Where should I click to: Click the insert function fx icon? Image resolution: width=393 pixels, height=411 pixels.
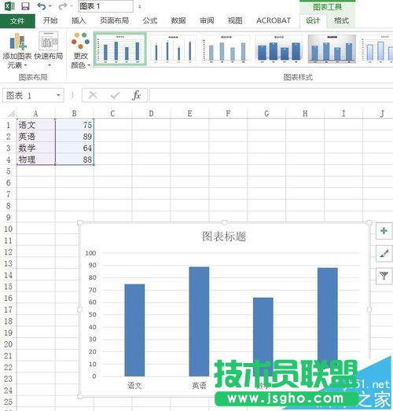click(x=136, y=95)
